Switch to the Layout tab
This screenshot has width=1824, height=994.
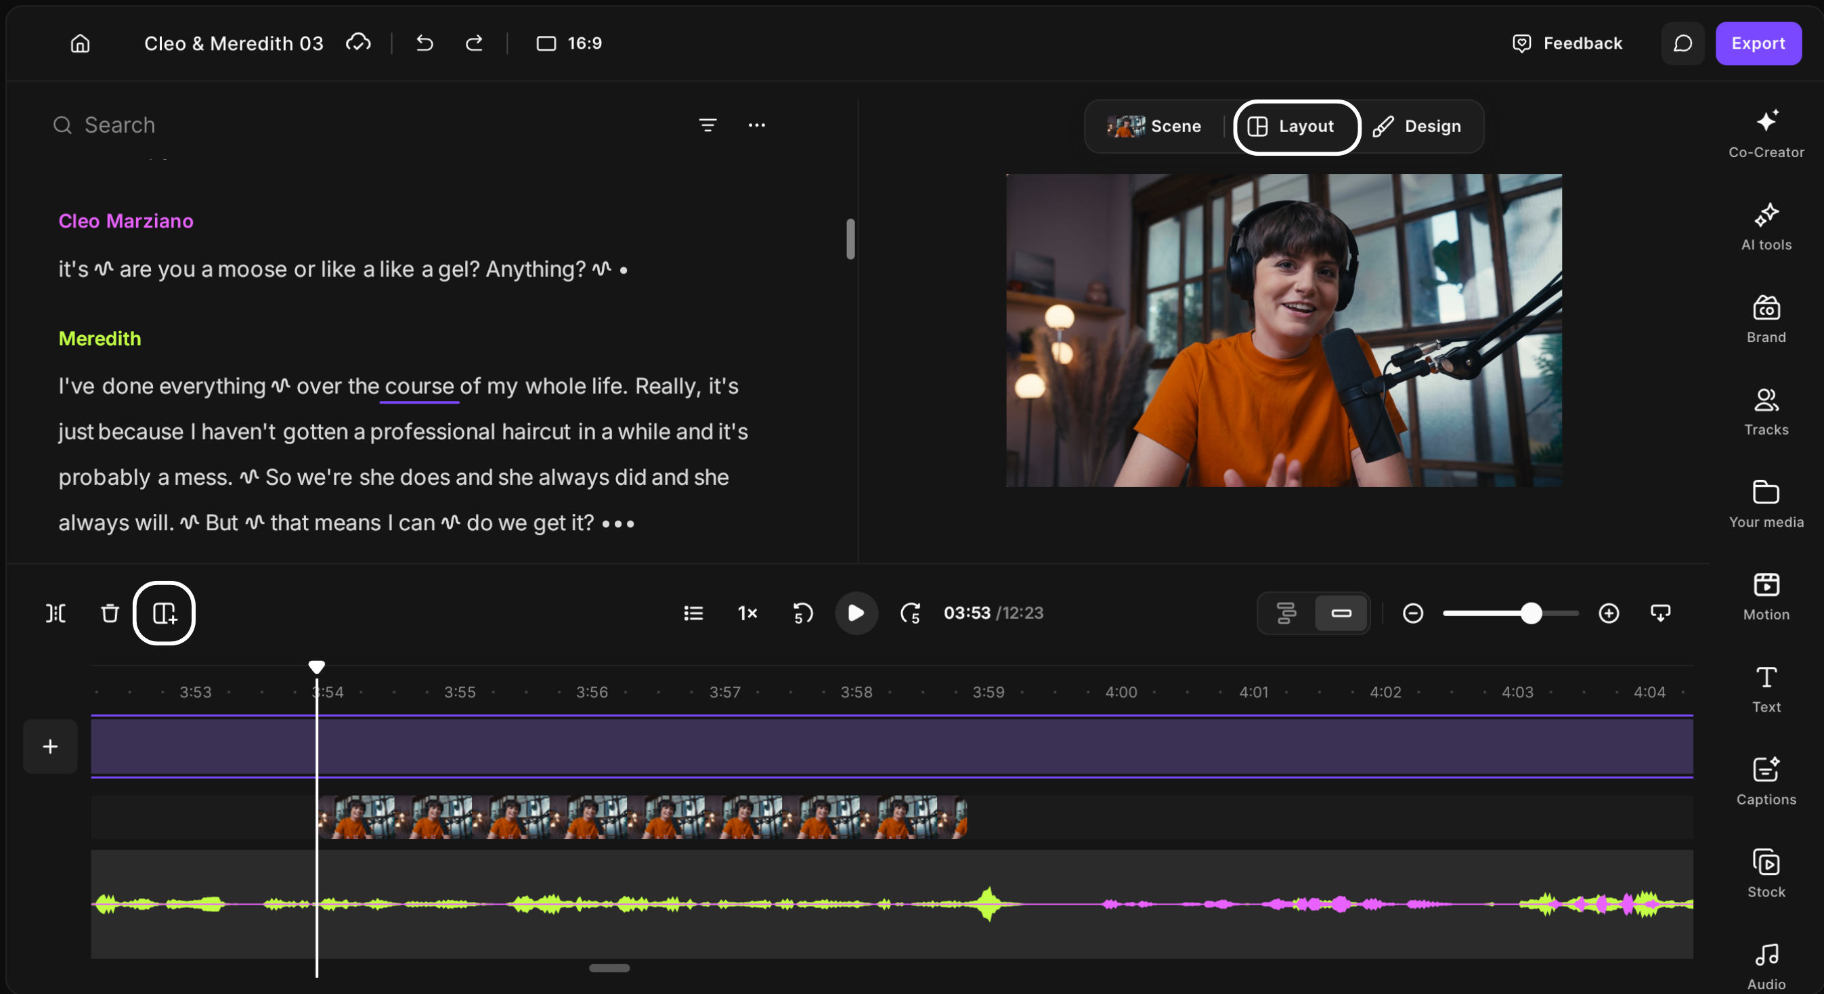pos(1297,127)
